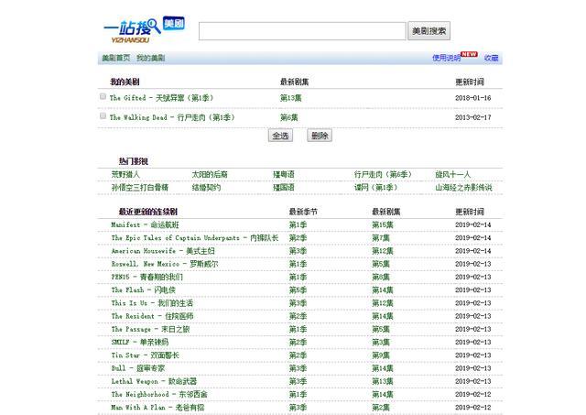Open the 使用说明 link
Viewport: 586px width, 415px height.
[446, 58]
